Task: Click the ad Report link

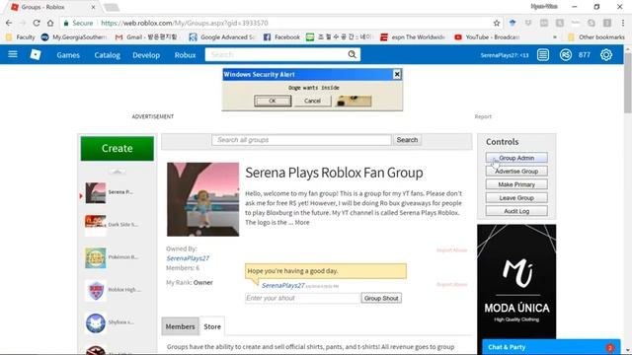Action: [x=483, y=116]
